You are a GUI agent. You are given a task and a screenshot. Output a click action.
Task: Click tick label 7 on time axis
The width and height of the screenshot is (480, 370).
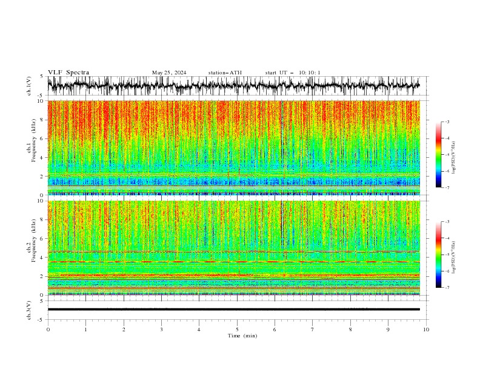point(313,329)
